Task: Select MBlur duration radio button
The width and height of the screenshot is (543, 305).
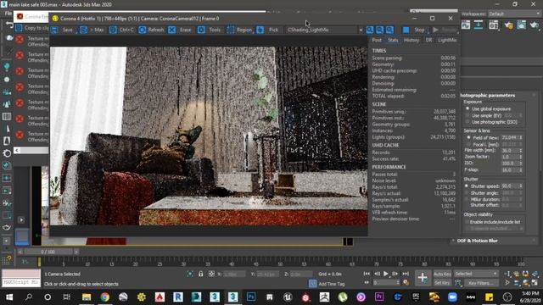Action: pyautogui.click(x=467, y=199)
